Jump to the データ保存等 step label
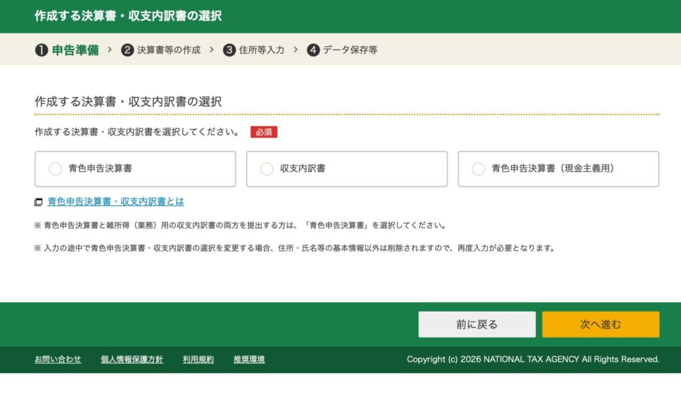The image size is (681, 394). pyautogui.click(x=350, y=50)
